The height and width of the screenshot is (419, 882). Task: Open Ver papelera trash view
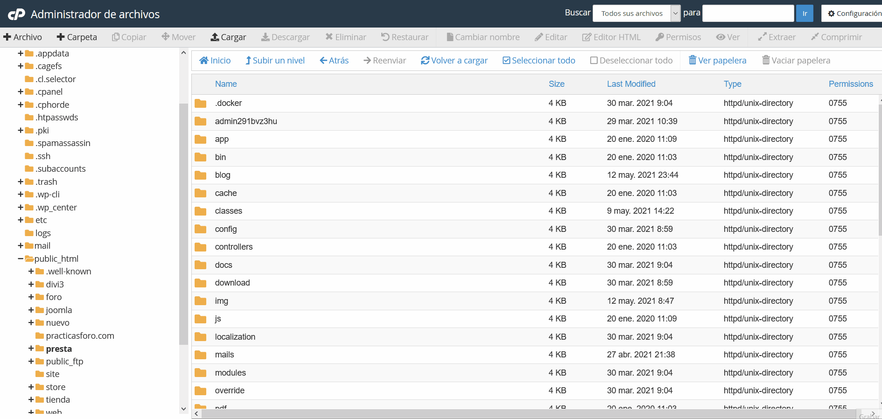(x=717, y=60)
